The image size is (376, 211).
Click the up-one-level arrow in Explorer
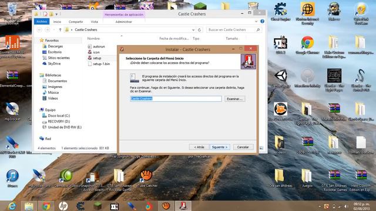pyautogui.click(x=60, y=30)
